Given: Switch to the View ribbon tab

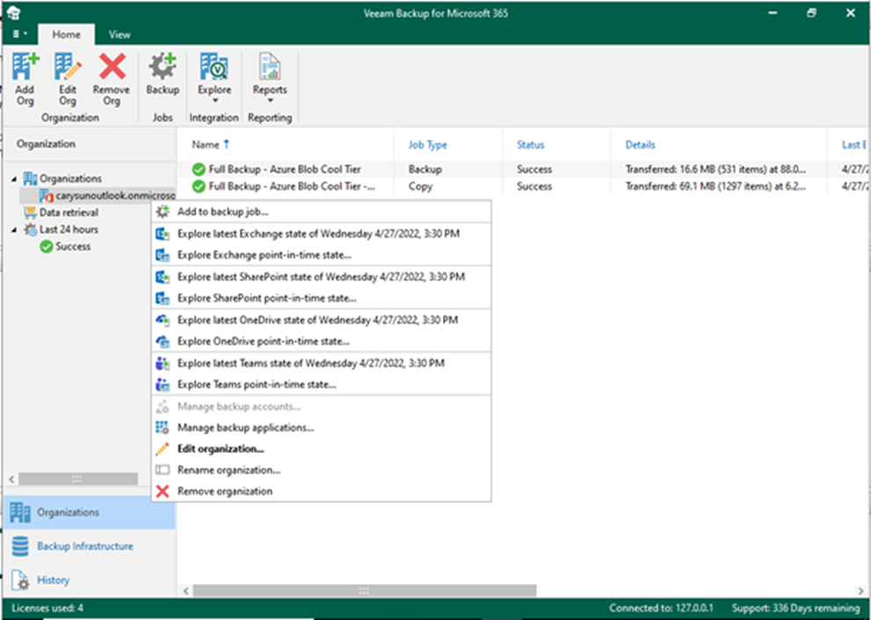Looking at the screenshot, I should point(120,34).
